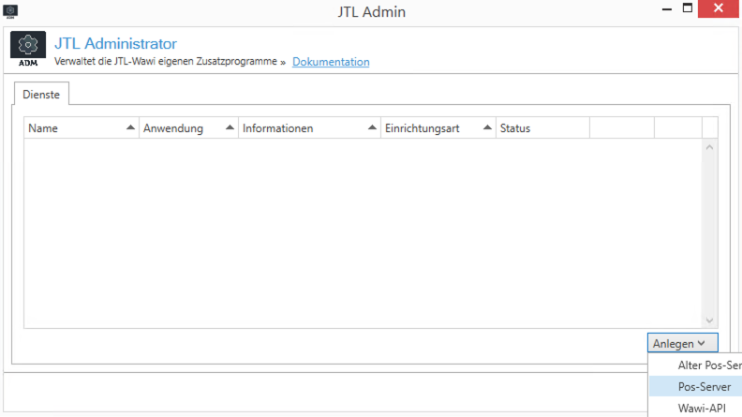Switch to the Dienste tab

coord(41,94)
